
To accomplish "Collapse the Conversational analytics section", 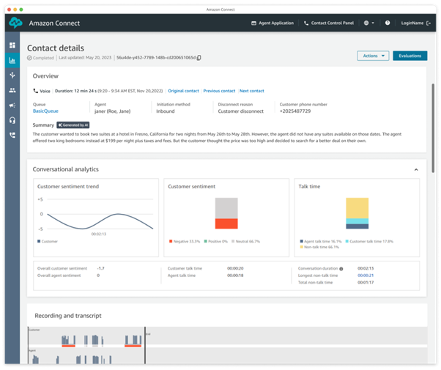I will (x=416, y=169).
